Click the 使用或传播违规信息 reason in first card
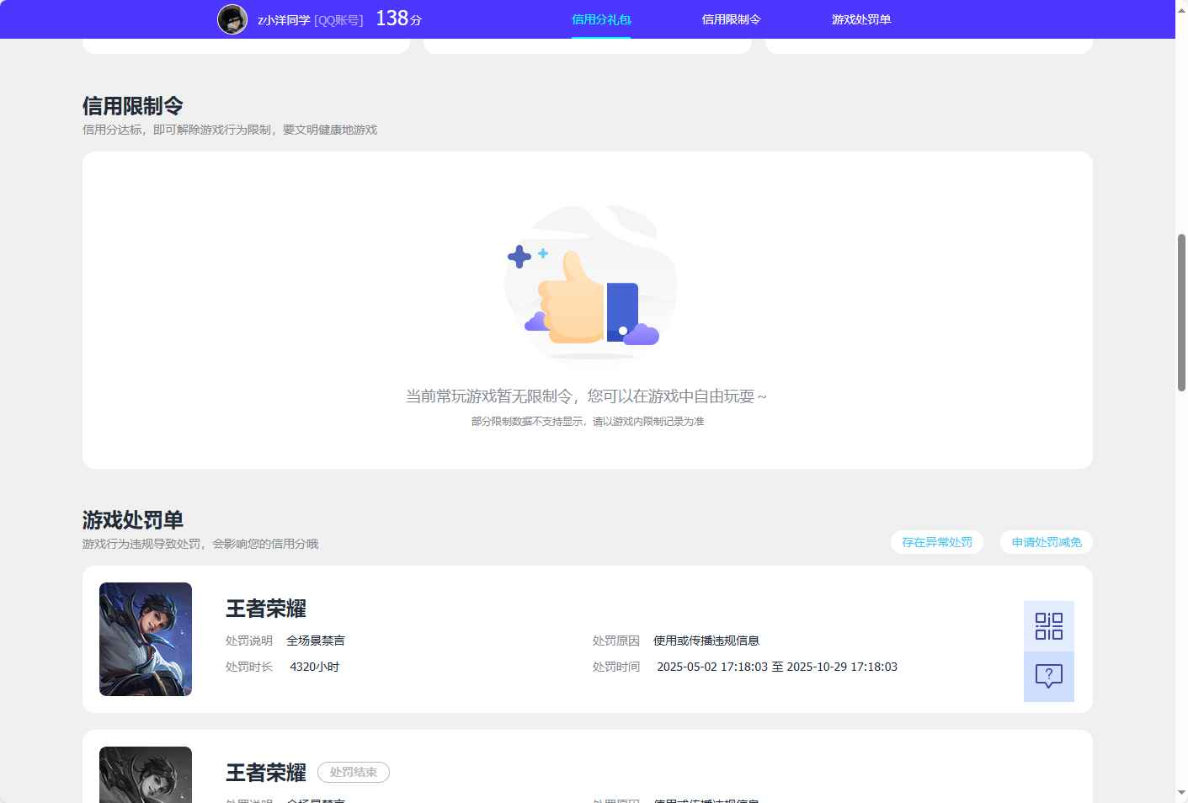Screen dimensions: 1188x803 [x=706, y=641]
